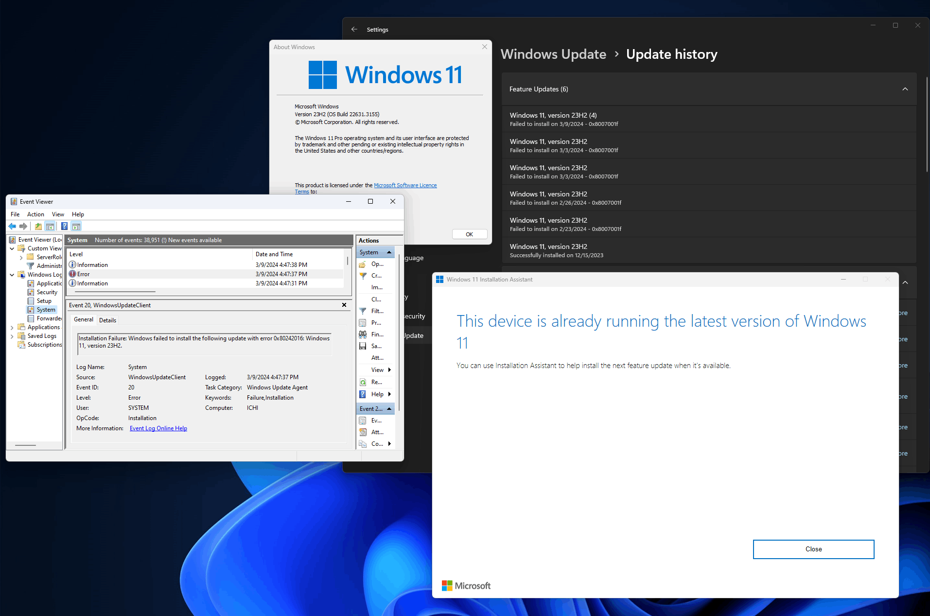The width and height of the screenshot is (930, 616).
Task: Select the Information event at 4:47:31 PM
Action: [206, 283]
